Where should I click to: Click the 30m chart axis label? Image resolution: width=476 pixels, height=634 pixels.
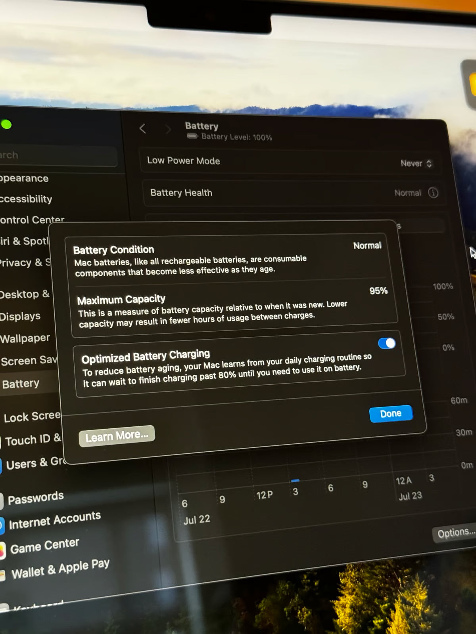coord(464,432)
